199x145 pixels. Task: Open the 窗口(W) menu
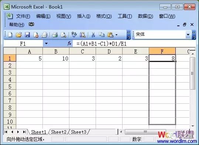[x=167, y=16]
